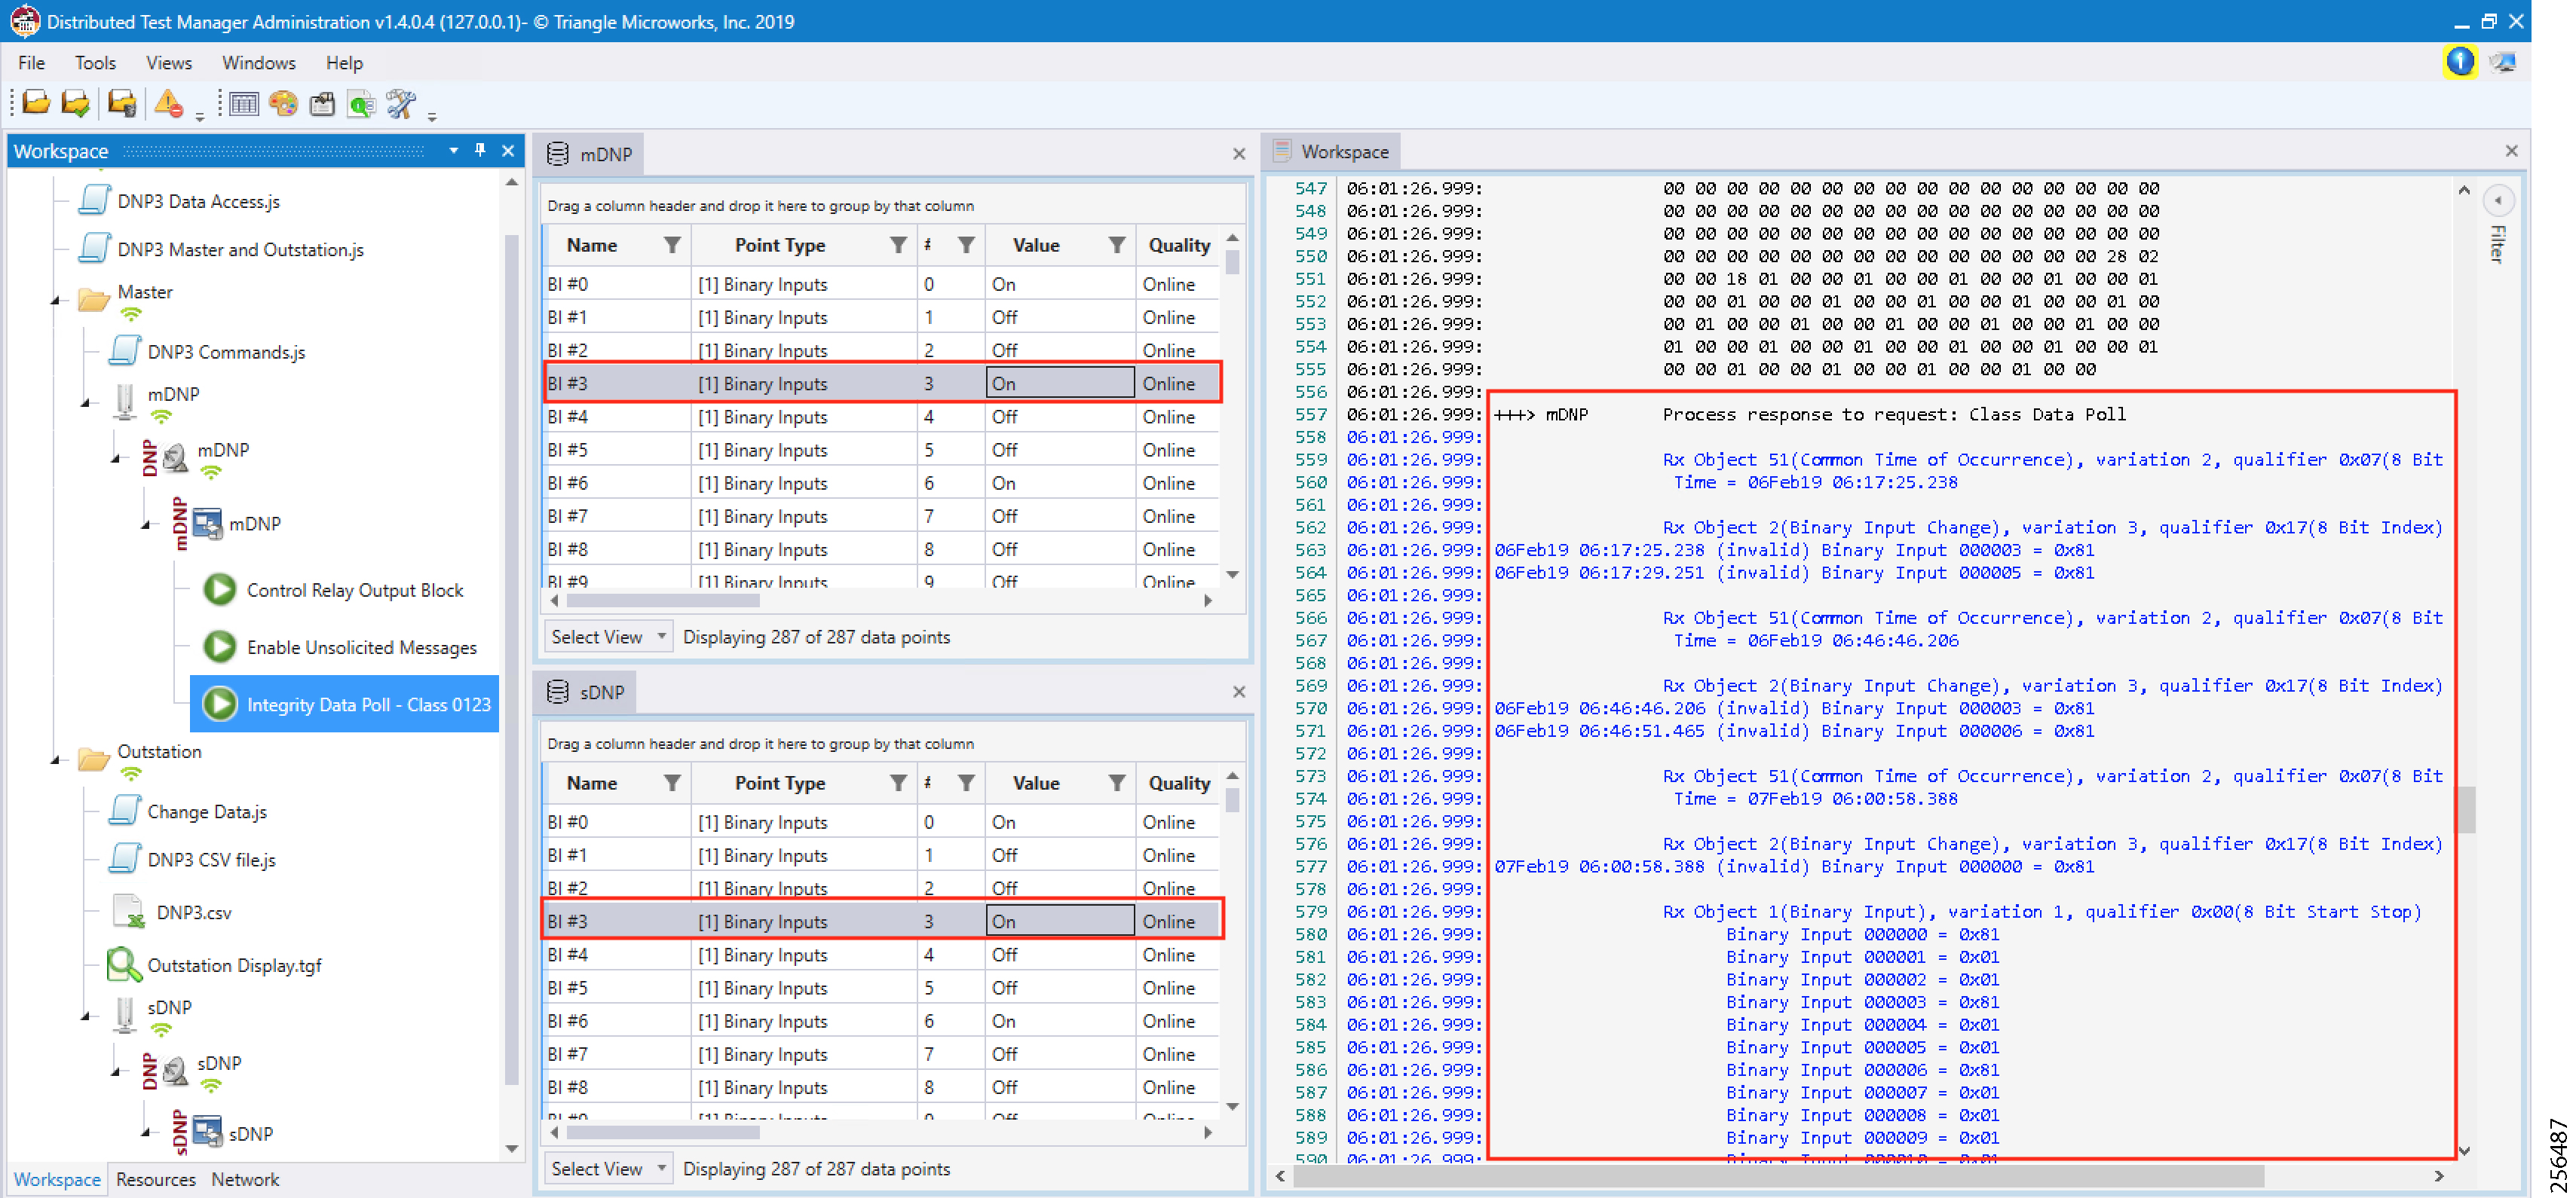Open the File menu
Image resolution: width=2576 pixels, height=1198 pixels.
click(x=31, y=62)
